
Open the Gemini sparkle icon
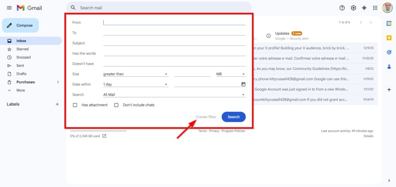tap(364, 8)
